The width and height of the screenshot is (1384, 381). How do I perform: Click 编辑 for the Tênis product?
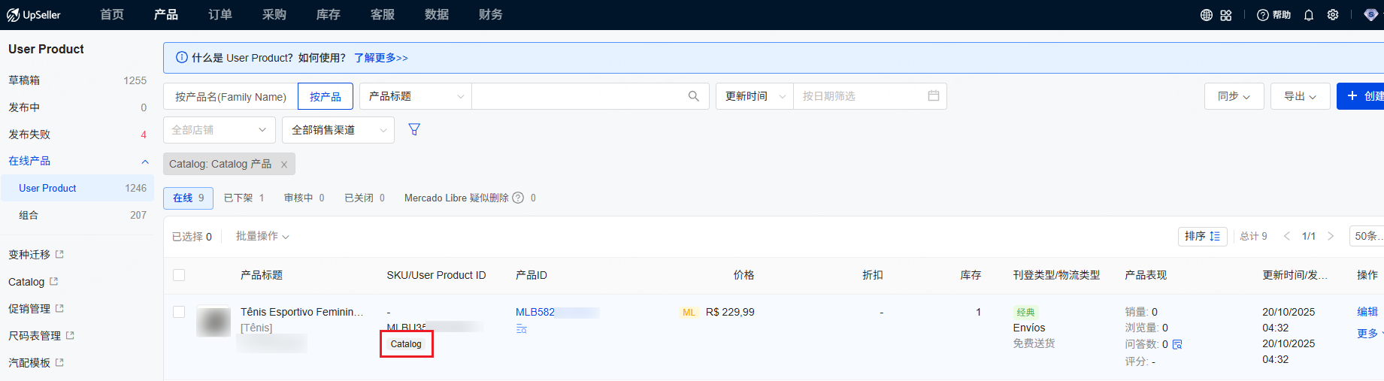(1367, 312)
